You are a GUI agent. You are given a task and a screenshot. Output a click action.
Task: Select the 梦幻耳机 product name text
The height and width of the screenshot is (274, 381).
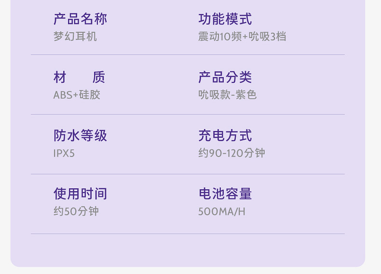pos(75,37)
